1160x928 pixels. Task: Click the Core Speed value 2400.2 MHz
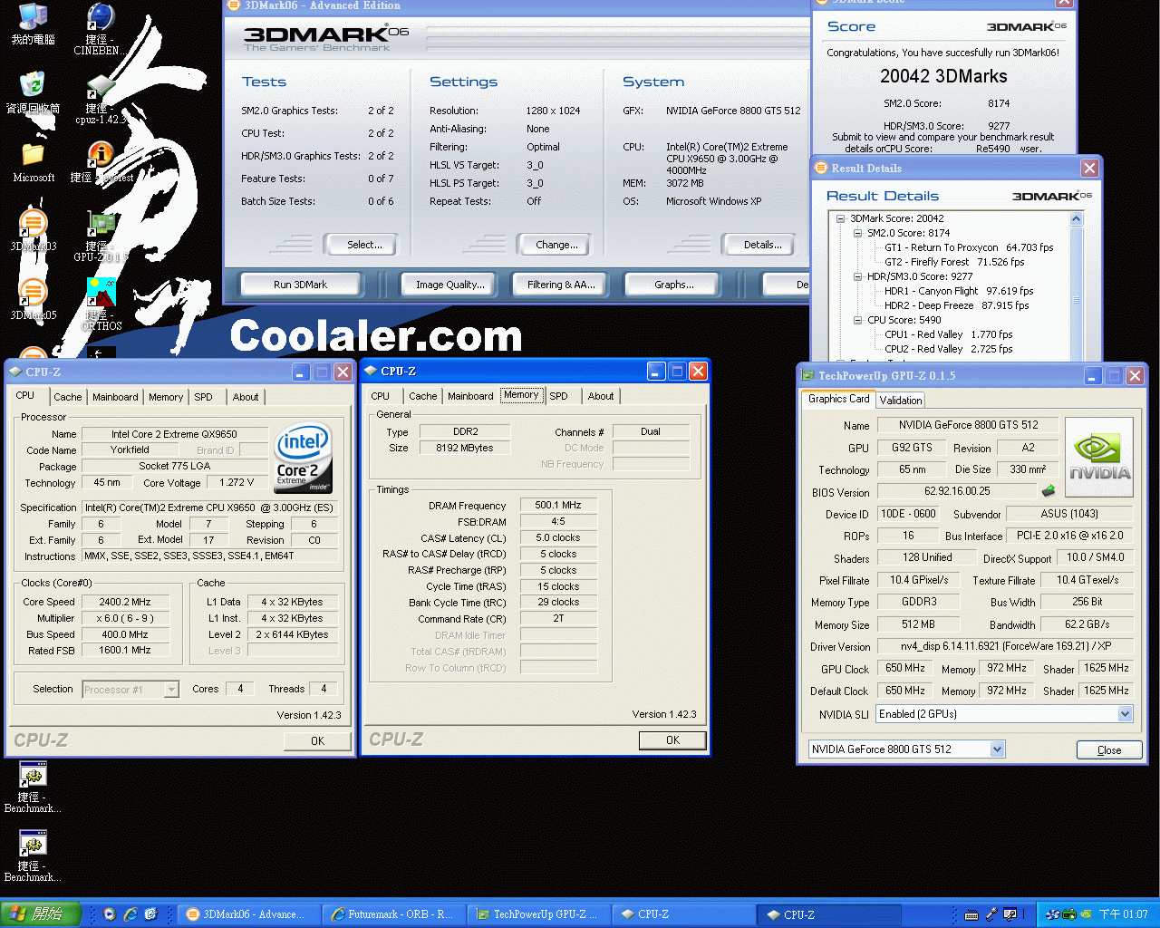125,602
